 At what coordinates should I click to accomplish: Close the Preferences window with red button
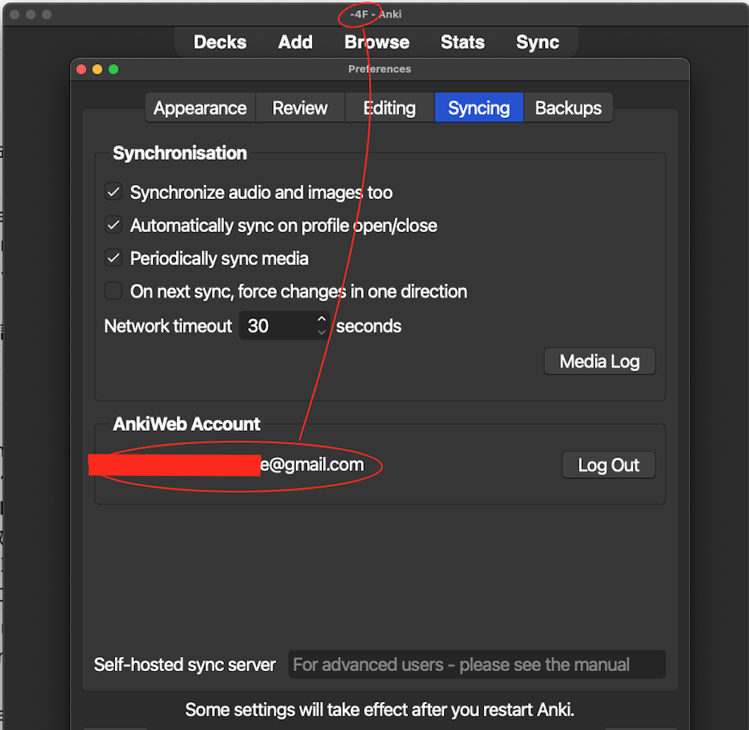click(x=81, y=69)
